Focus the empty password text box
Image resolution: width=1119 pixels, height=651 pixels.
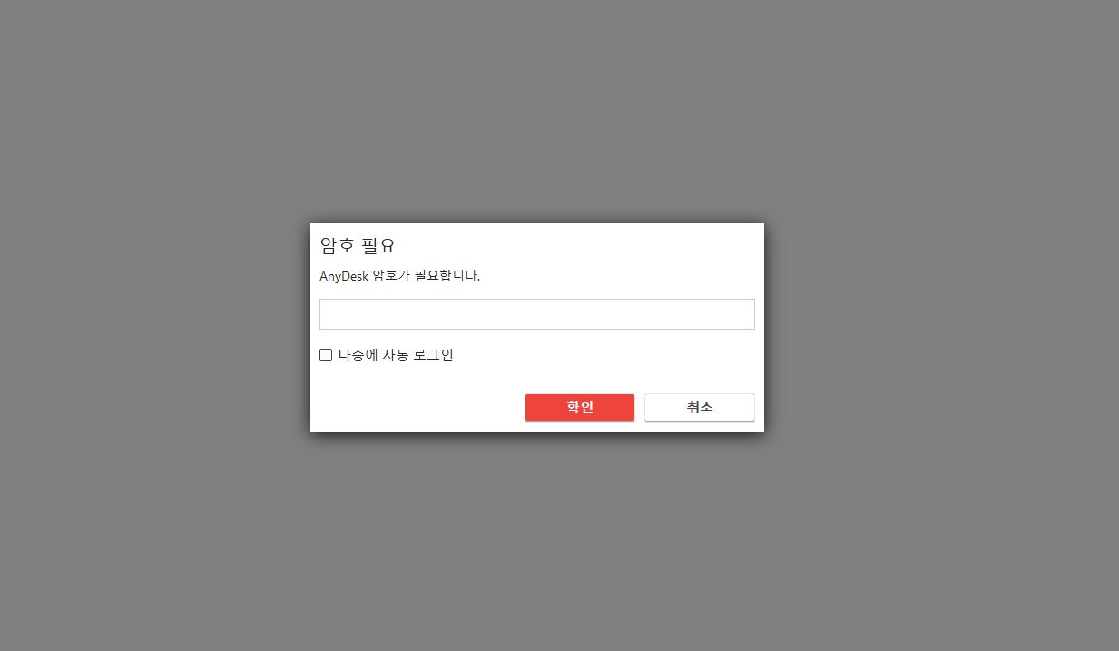pyautogui.click(x=536, y=314)
